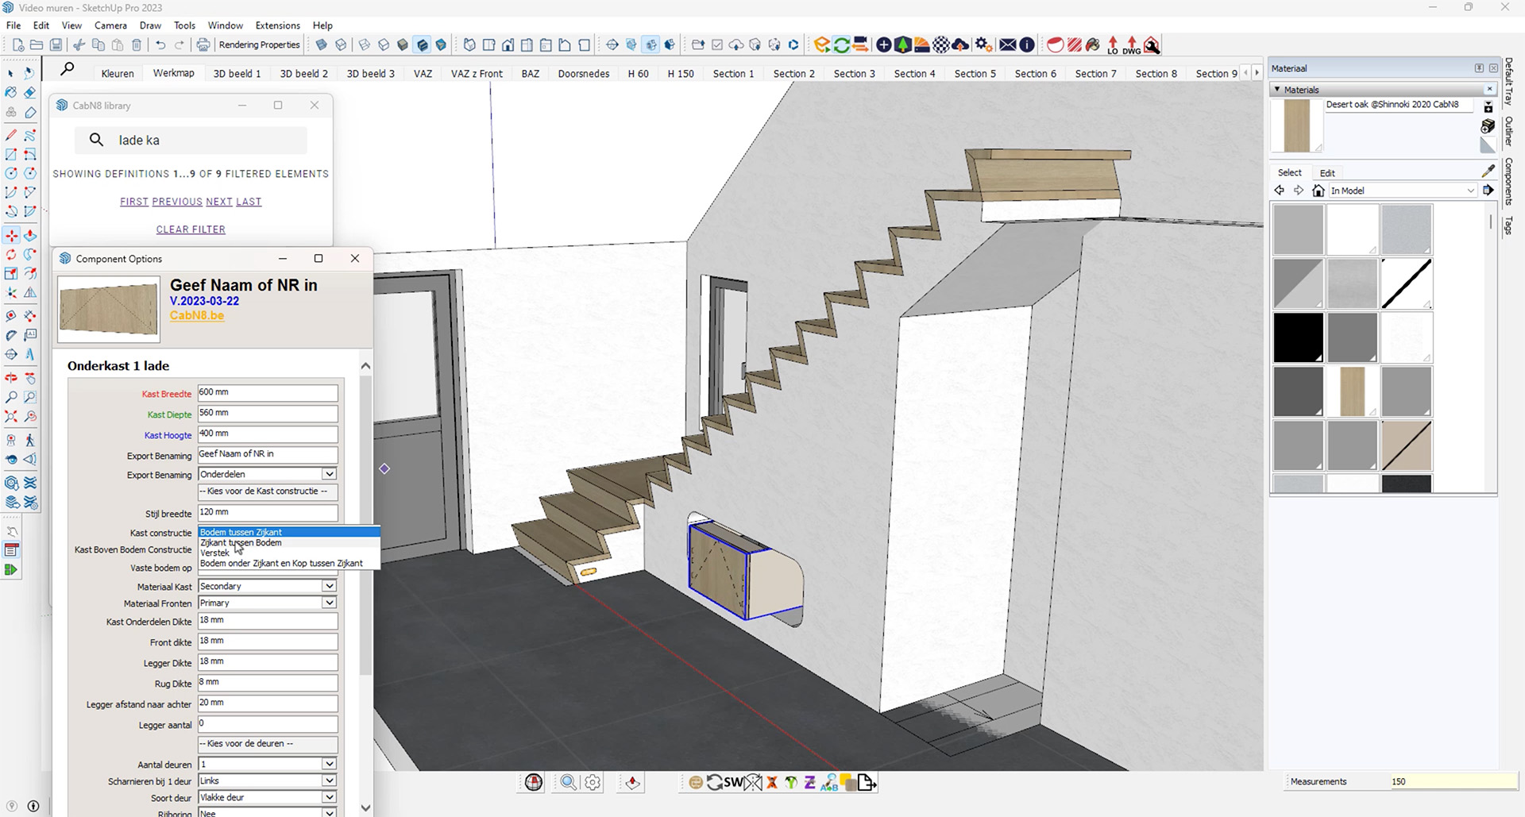Image resolution: width=1525 pixels, height=817 pixels.
Task: Click the In Model house icon in Materials panel
Action: (x=1318, y=191)
